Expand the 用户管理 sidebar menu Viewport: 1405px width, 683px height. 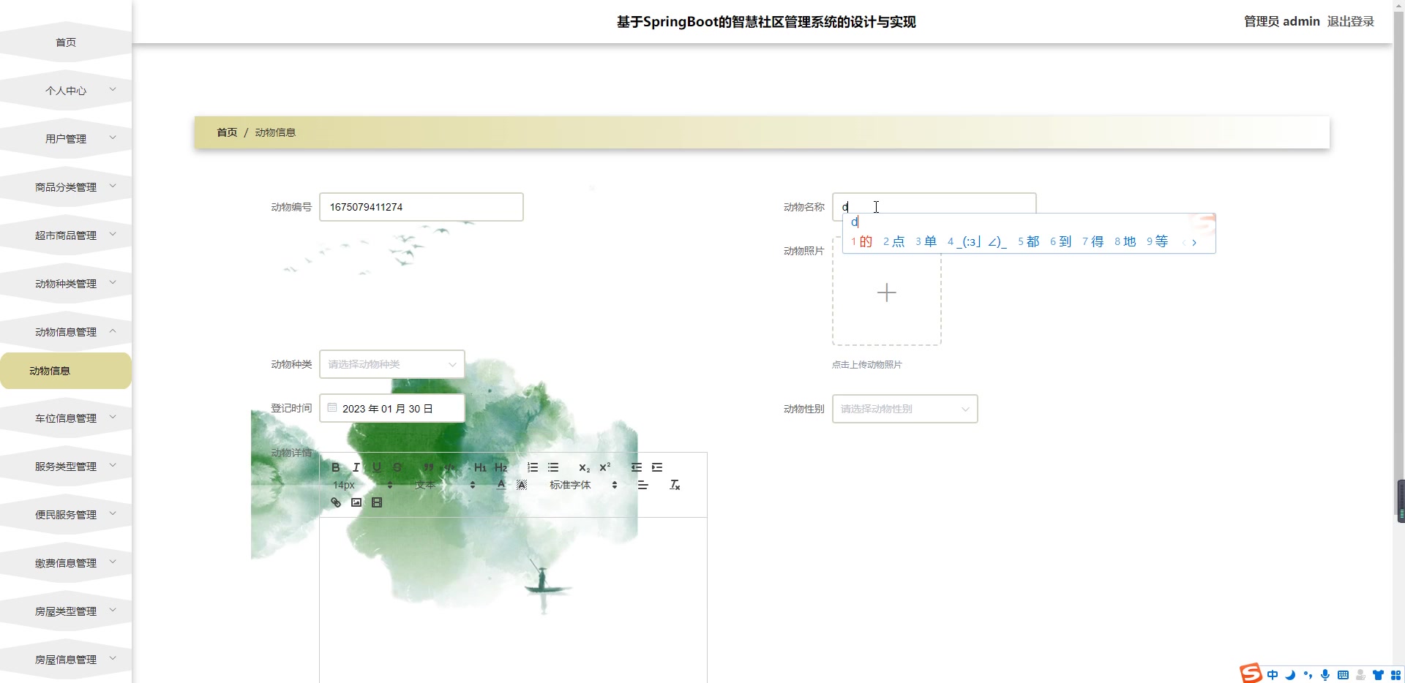(x=66, y=139)
